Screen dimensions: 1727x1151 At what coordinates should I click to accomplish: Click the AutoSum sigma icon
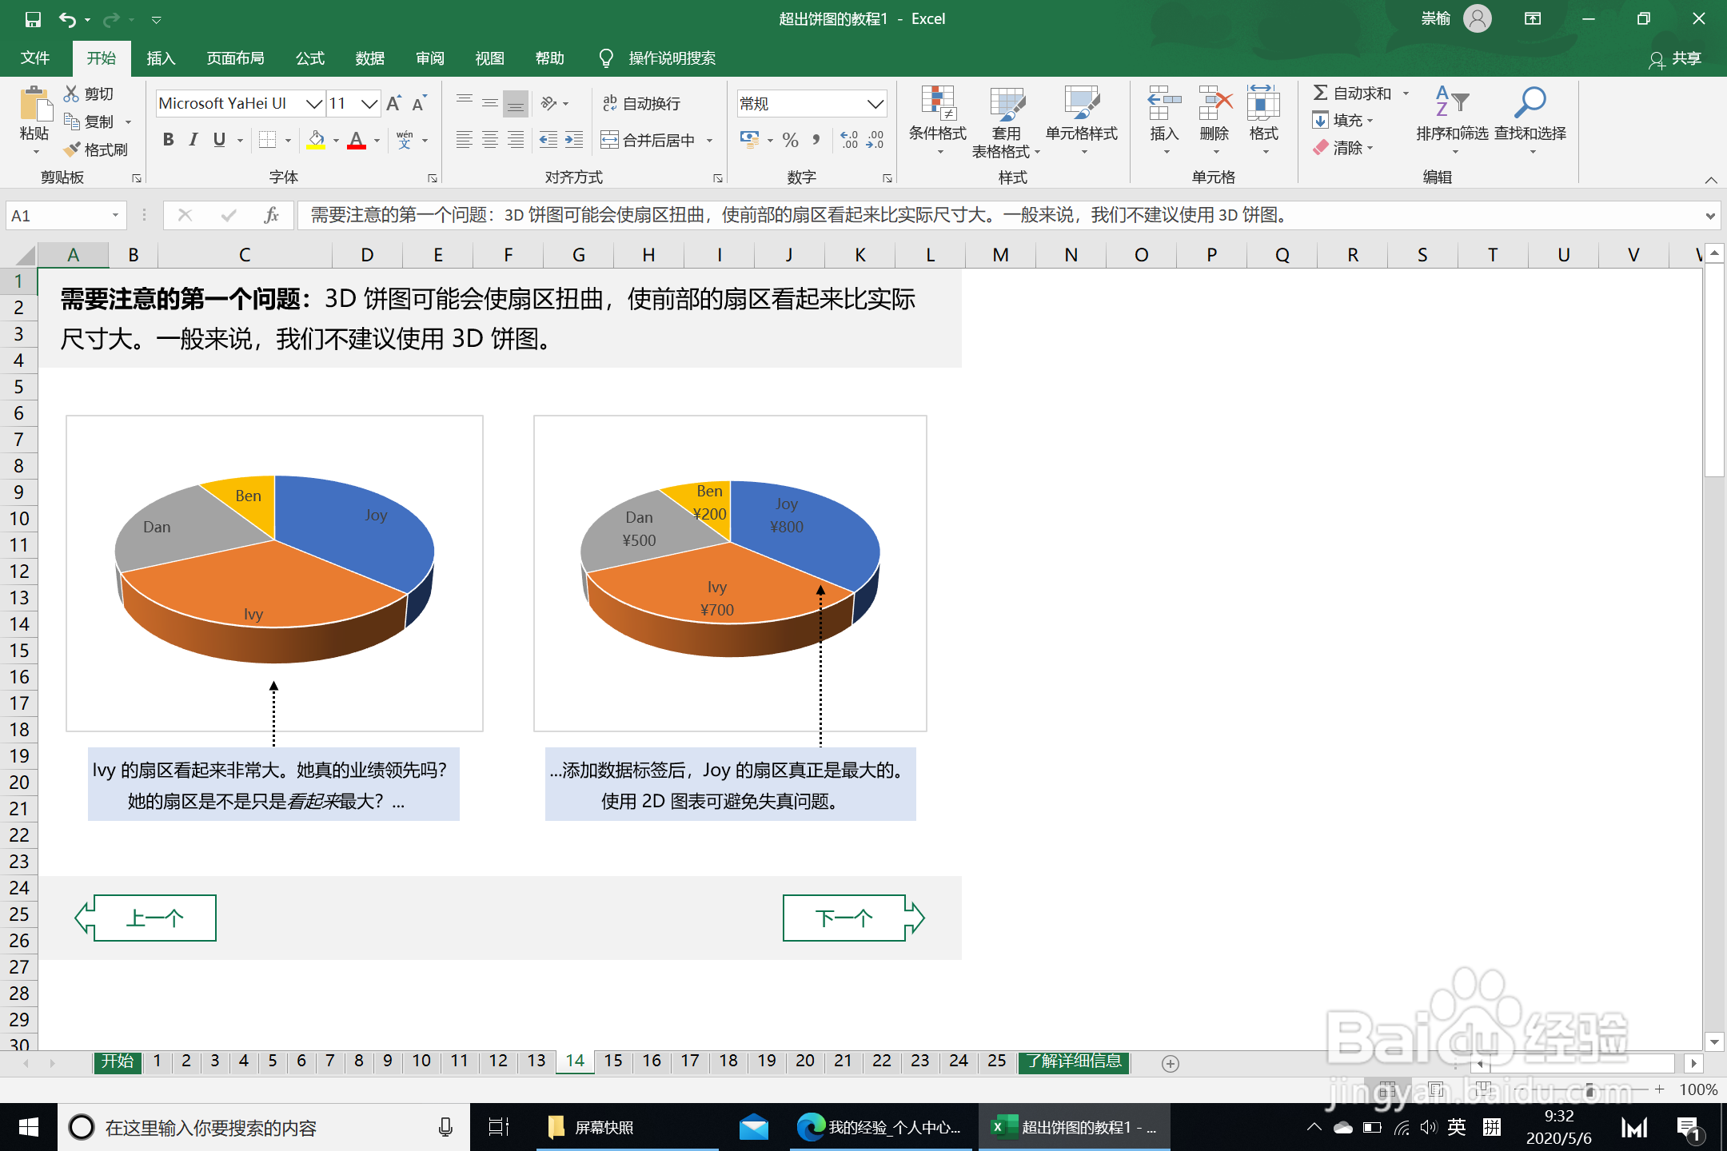pyautogui.click(x=1320, y=94)
